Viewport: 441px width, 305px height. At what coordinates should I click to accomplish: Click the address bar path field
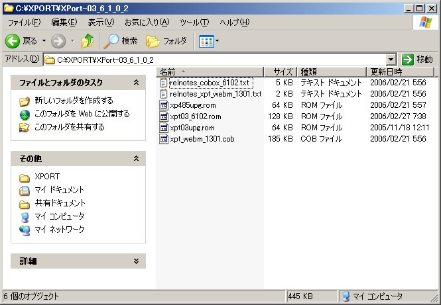(x=215, y=60)
